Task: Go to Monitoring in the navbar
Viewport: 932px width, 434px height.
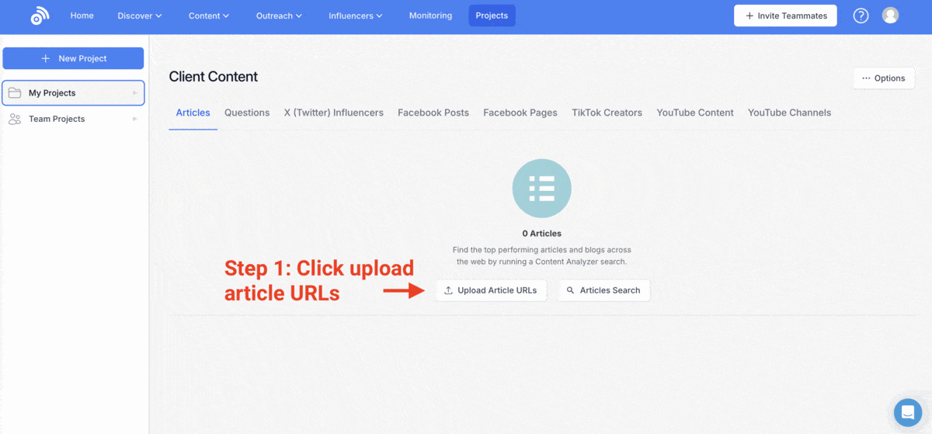Action: point(430,16)
